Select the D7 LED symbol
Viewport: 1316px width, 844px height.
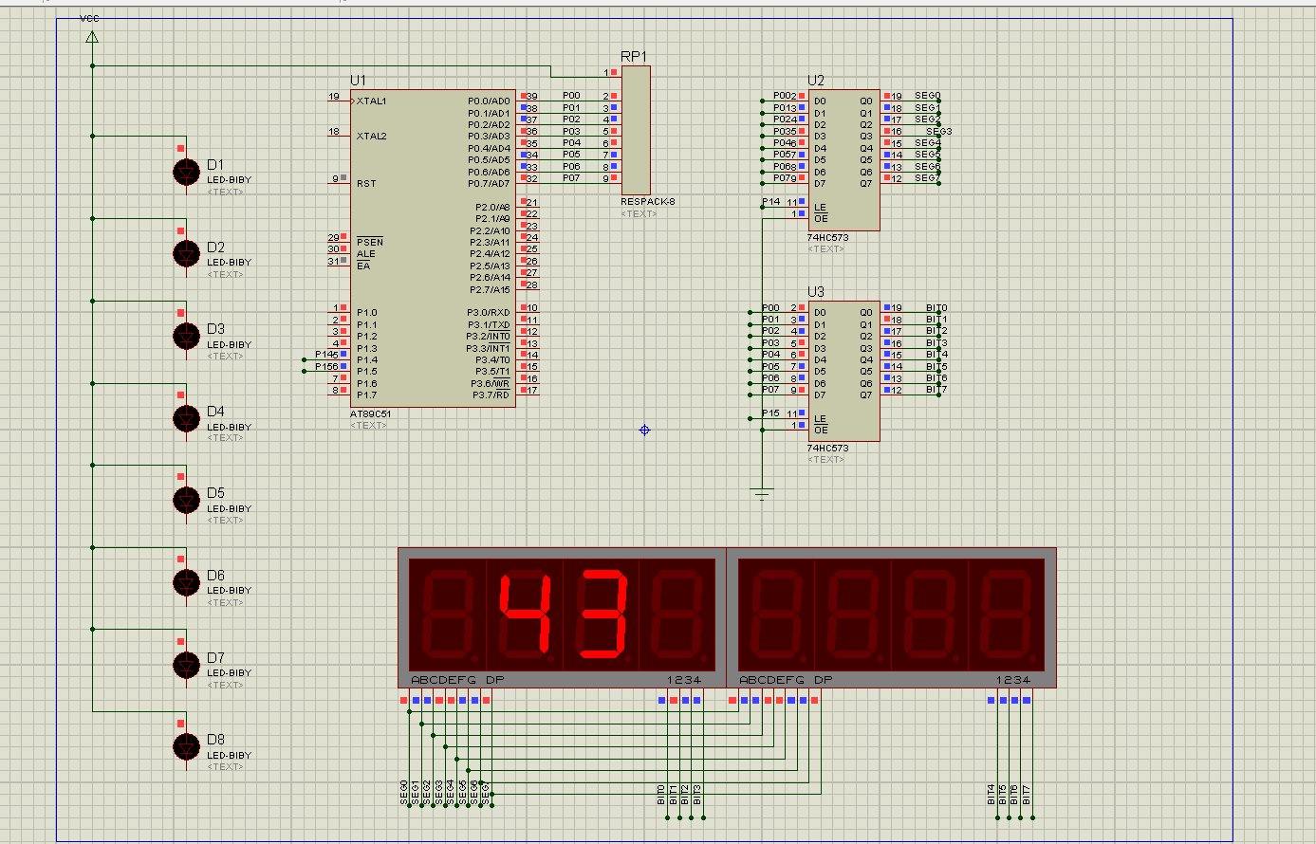point(187,665)
